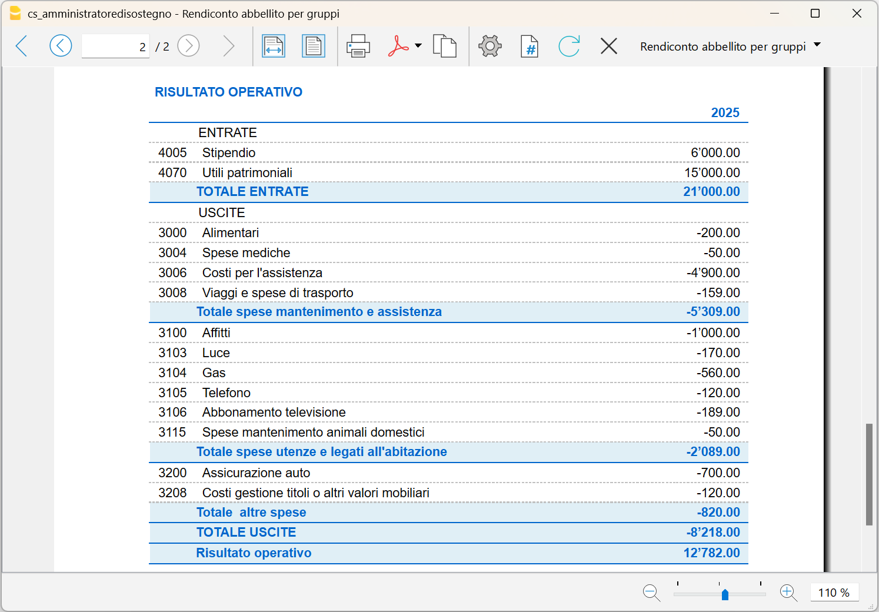The image size is (879, 612).
Task: Zoom out with the minus magnifier
Action: click(x=651, y=593)
